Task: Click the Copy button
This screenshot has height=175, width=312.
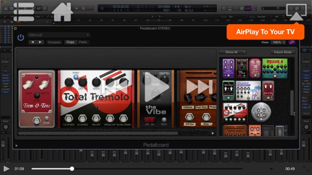Action: coord(70,42)
